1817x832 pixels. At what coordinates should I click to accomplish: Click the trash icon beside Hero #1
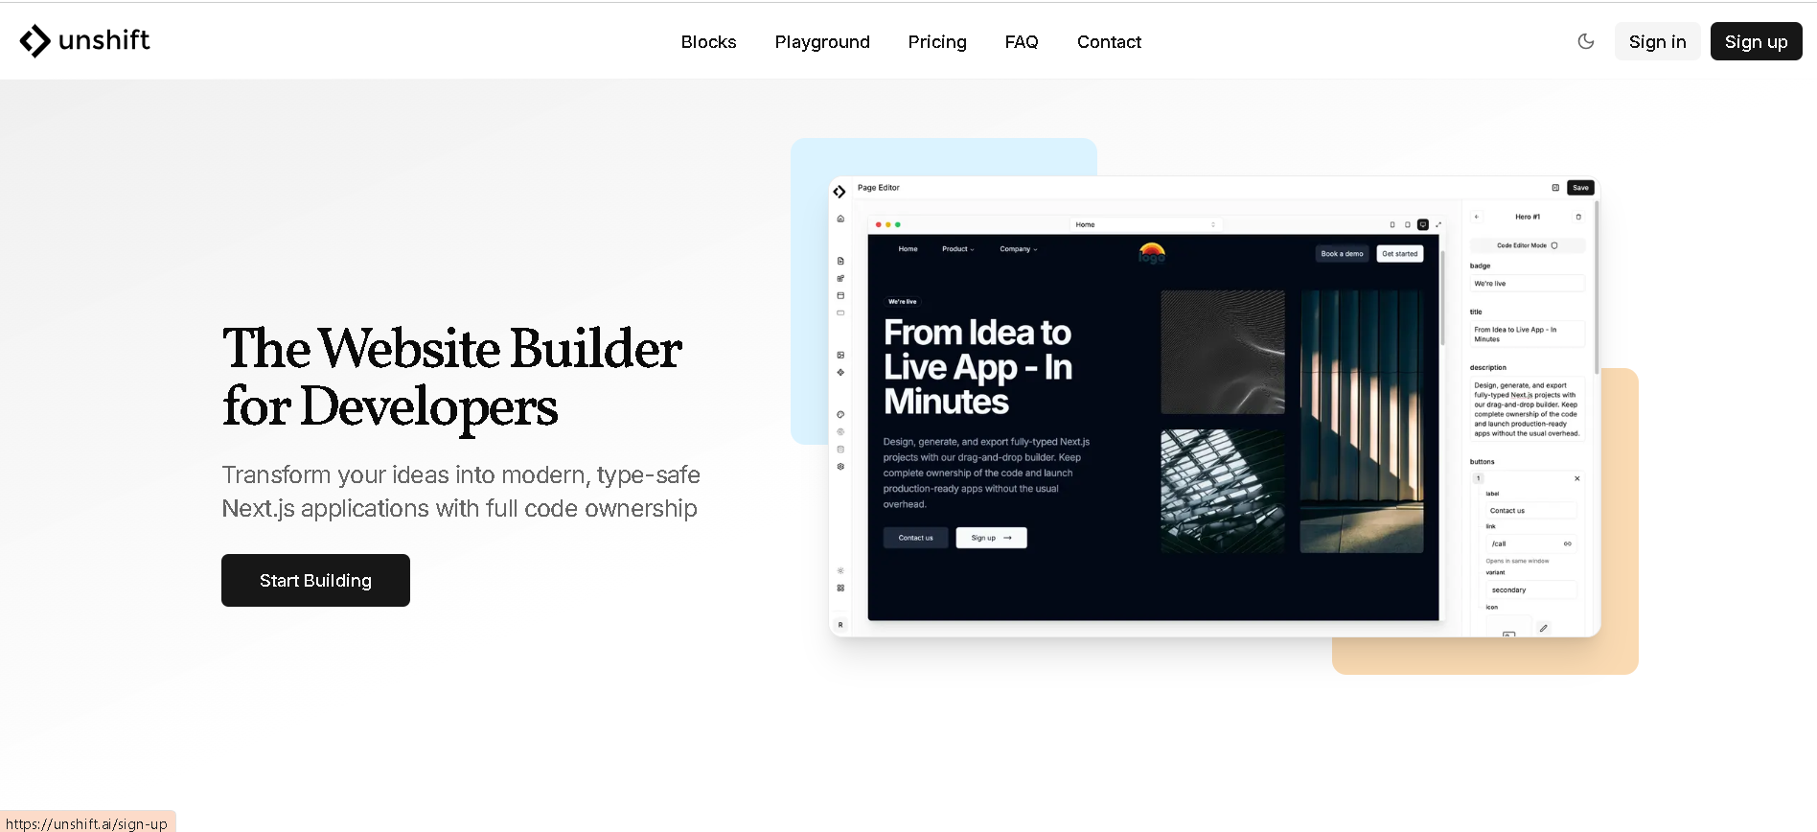click(1578, 217)
